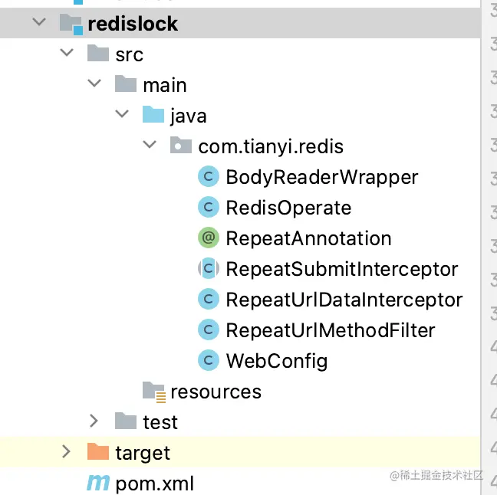Collapse the com.tianyi.redis package
This screenshot has width=497, height=495.
click(150, 146)
